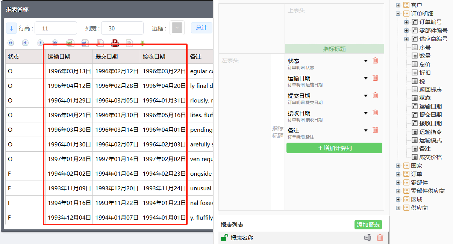Expand the 零部件 tree node
The width and height of the screenshot is (453, 244).
(398, 182)
